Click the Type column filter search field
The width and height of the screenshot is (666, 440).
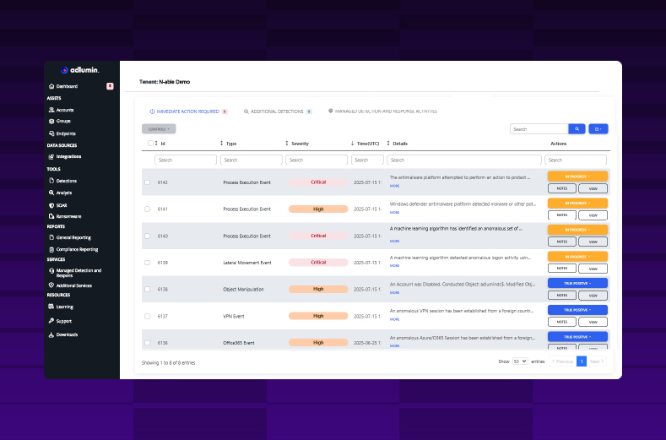pyautogui.click(x=251, y=160)
